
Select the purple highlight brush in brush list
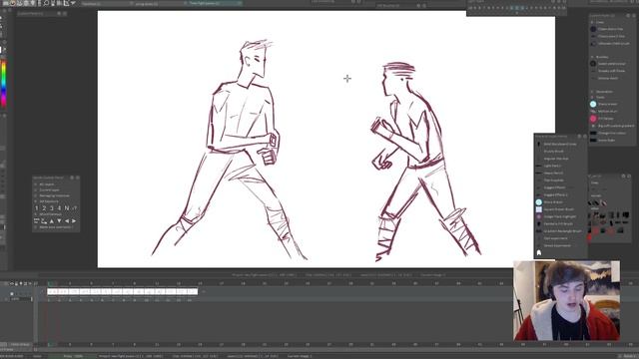click(x=539, y=216)
